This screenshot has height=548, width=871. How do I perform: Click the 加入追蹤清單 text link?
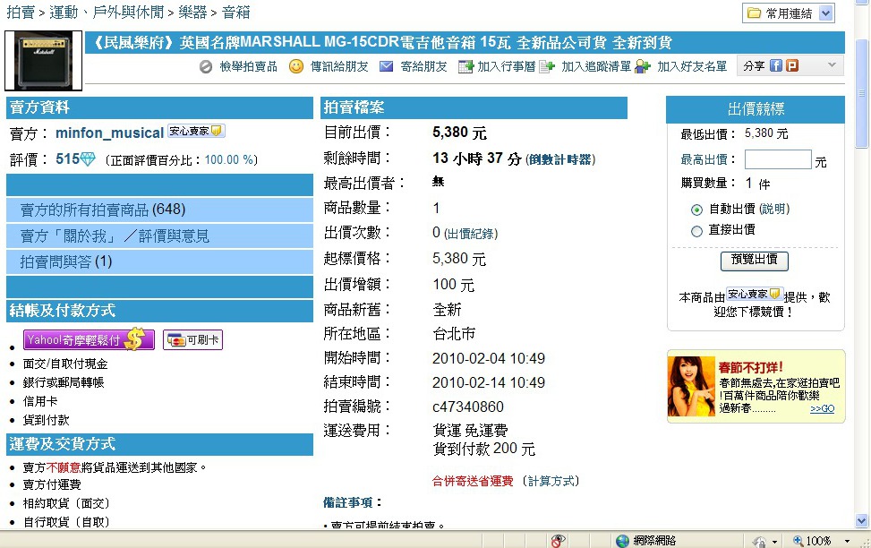[596, 66]
